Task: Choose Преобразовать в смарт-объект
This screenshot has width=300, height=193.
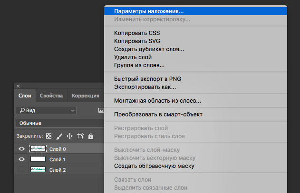Action: pyautogui.click(x=195, y=114)
